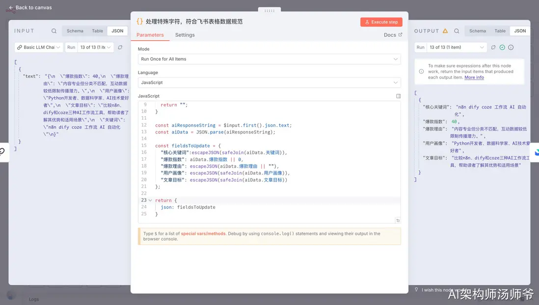The width and height of the screenshot is (539, 305).
Task: Open the Basic LLM Chain source dropdown
Action: pyautogui.click(x=39, y=48)
